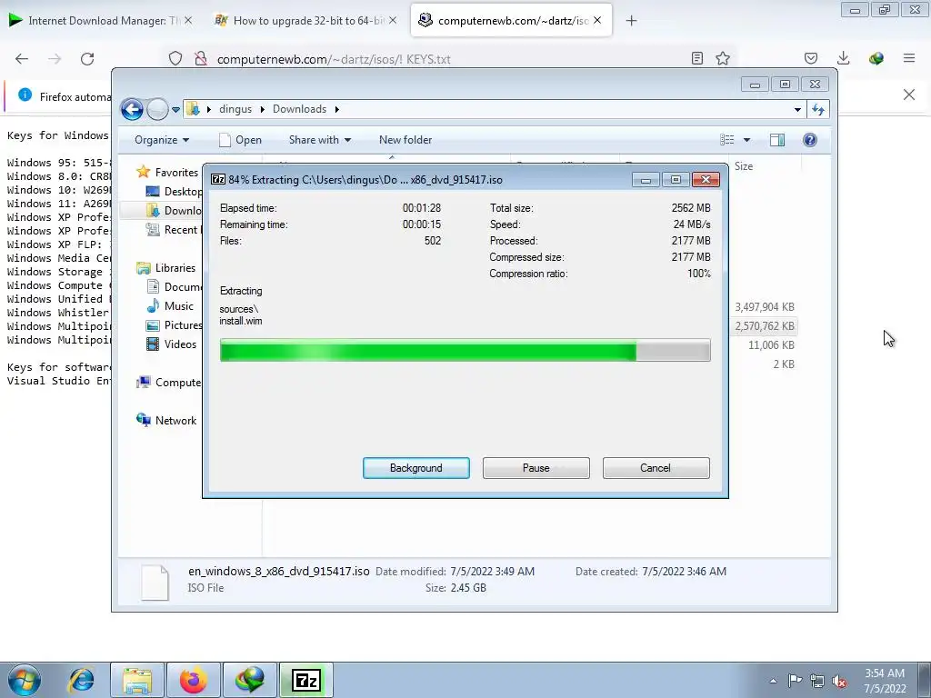931x698 pixels.
Task: Select Desktop in navigation pane
Action: tap(175, 191)
